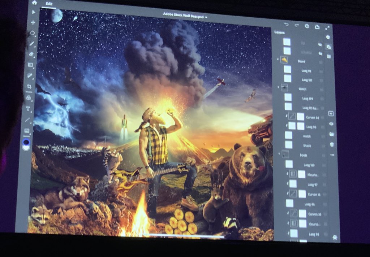Create a layer group with folder icon

(x=332, y=134)
